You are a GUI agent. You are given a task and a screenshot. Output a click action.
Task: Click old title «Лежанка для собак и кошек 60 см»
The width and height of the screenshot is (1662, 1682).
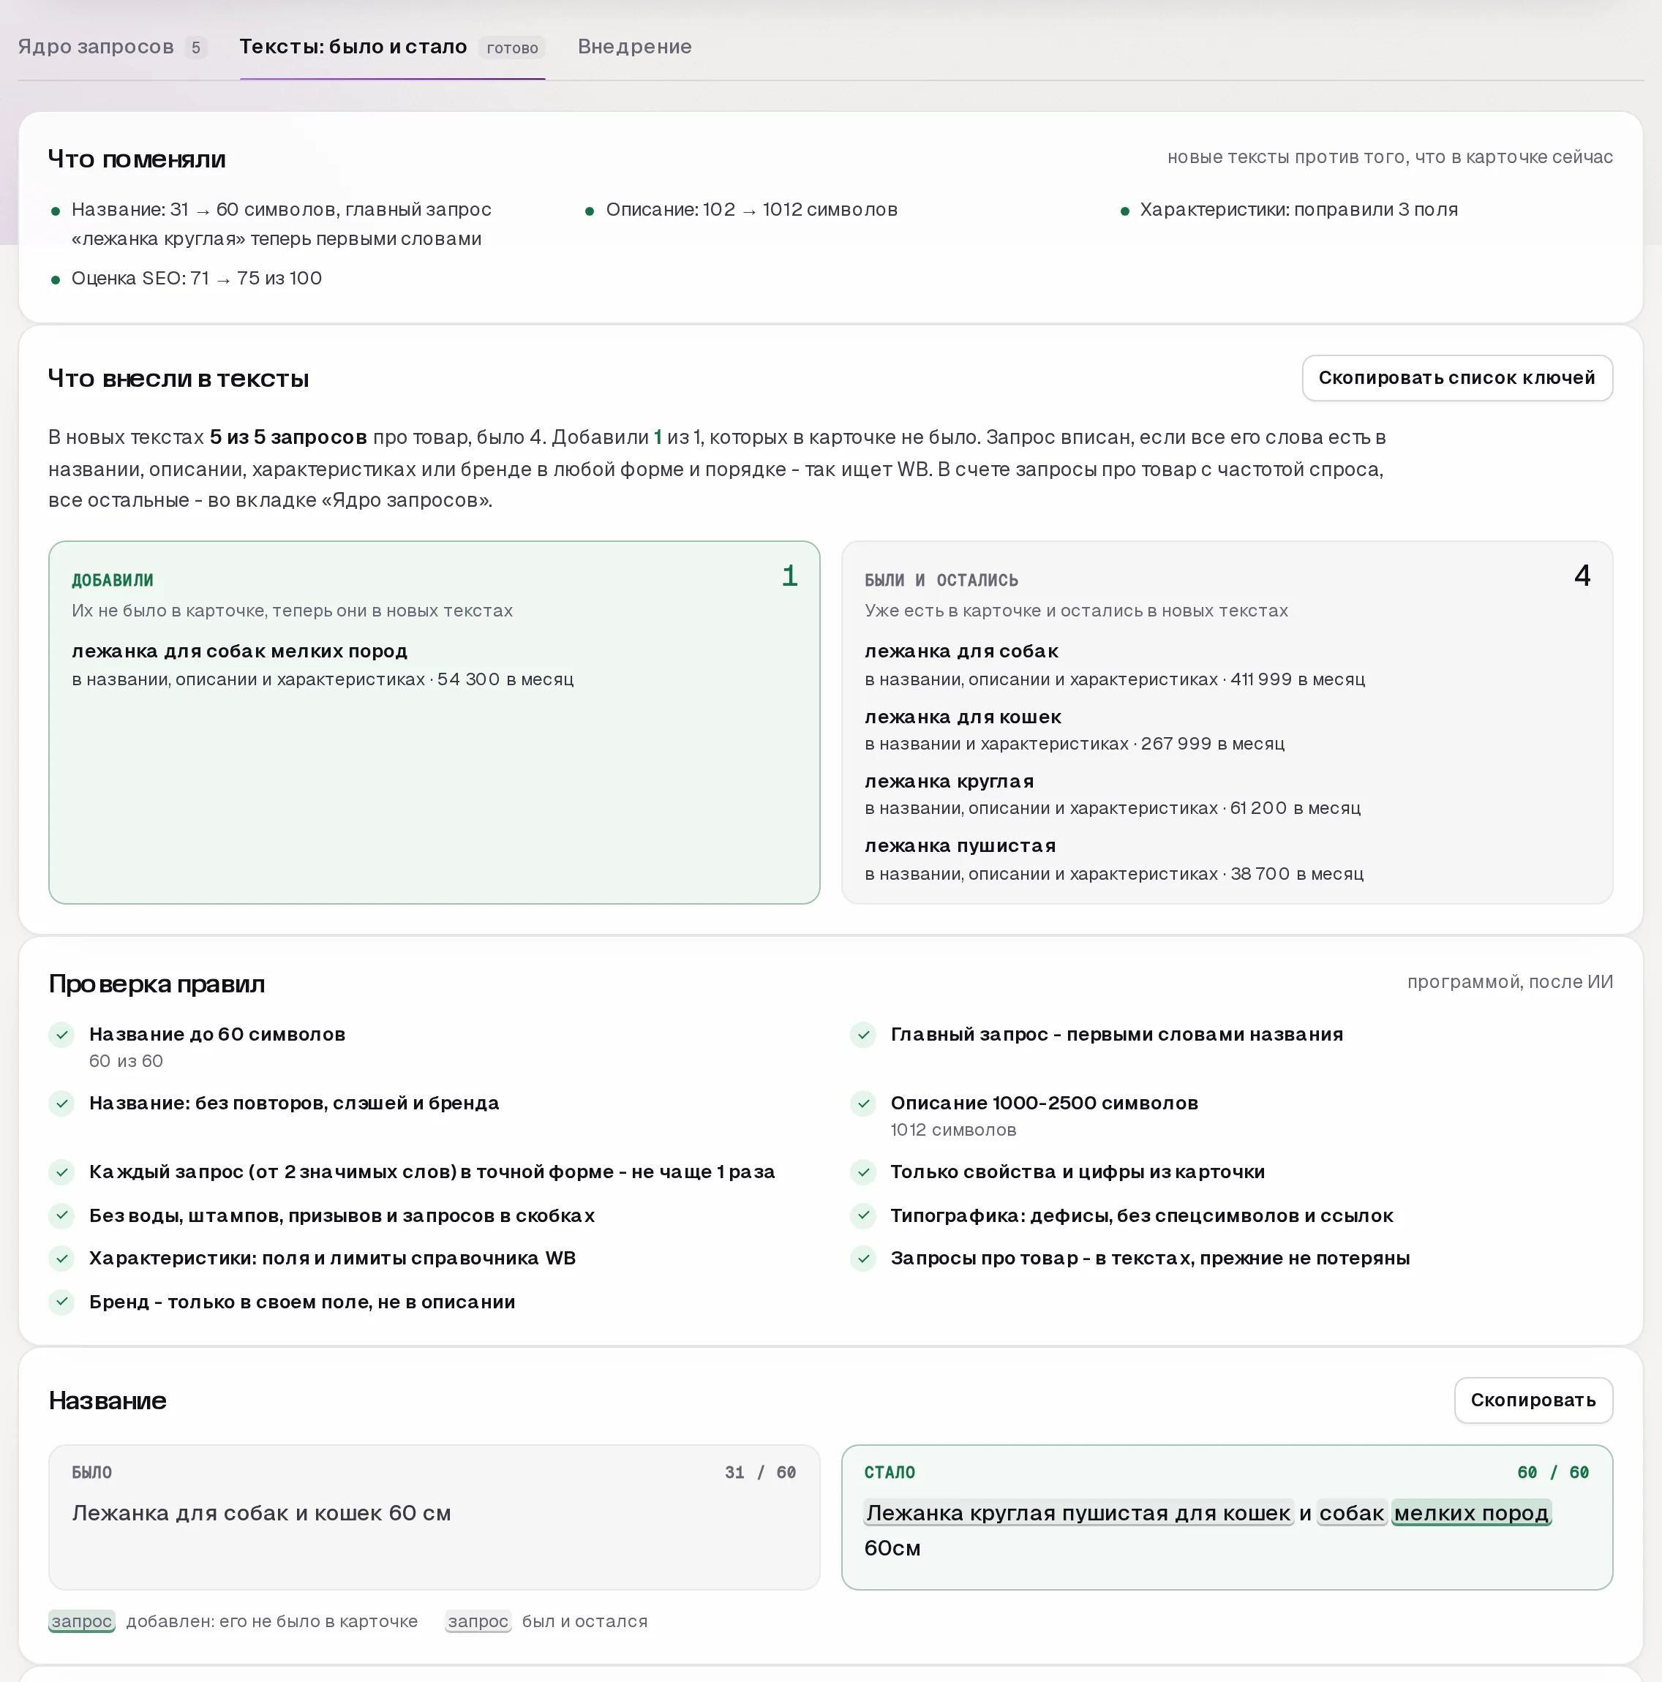point(261,1513)
